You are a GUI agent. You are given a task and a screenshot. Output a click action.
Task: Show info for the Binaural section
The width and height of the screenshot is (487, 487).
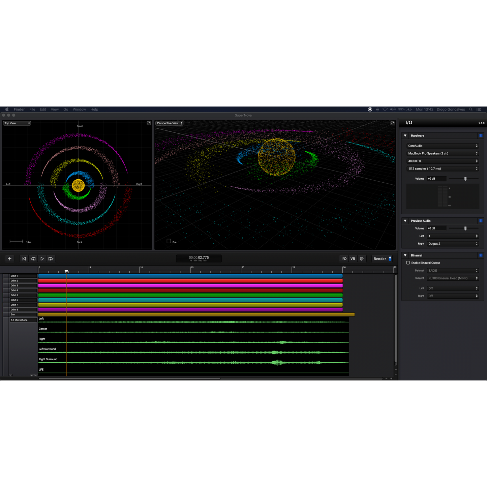coord(481,255)
